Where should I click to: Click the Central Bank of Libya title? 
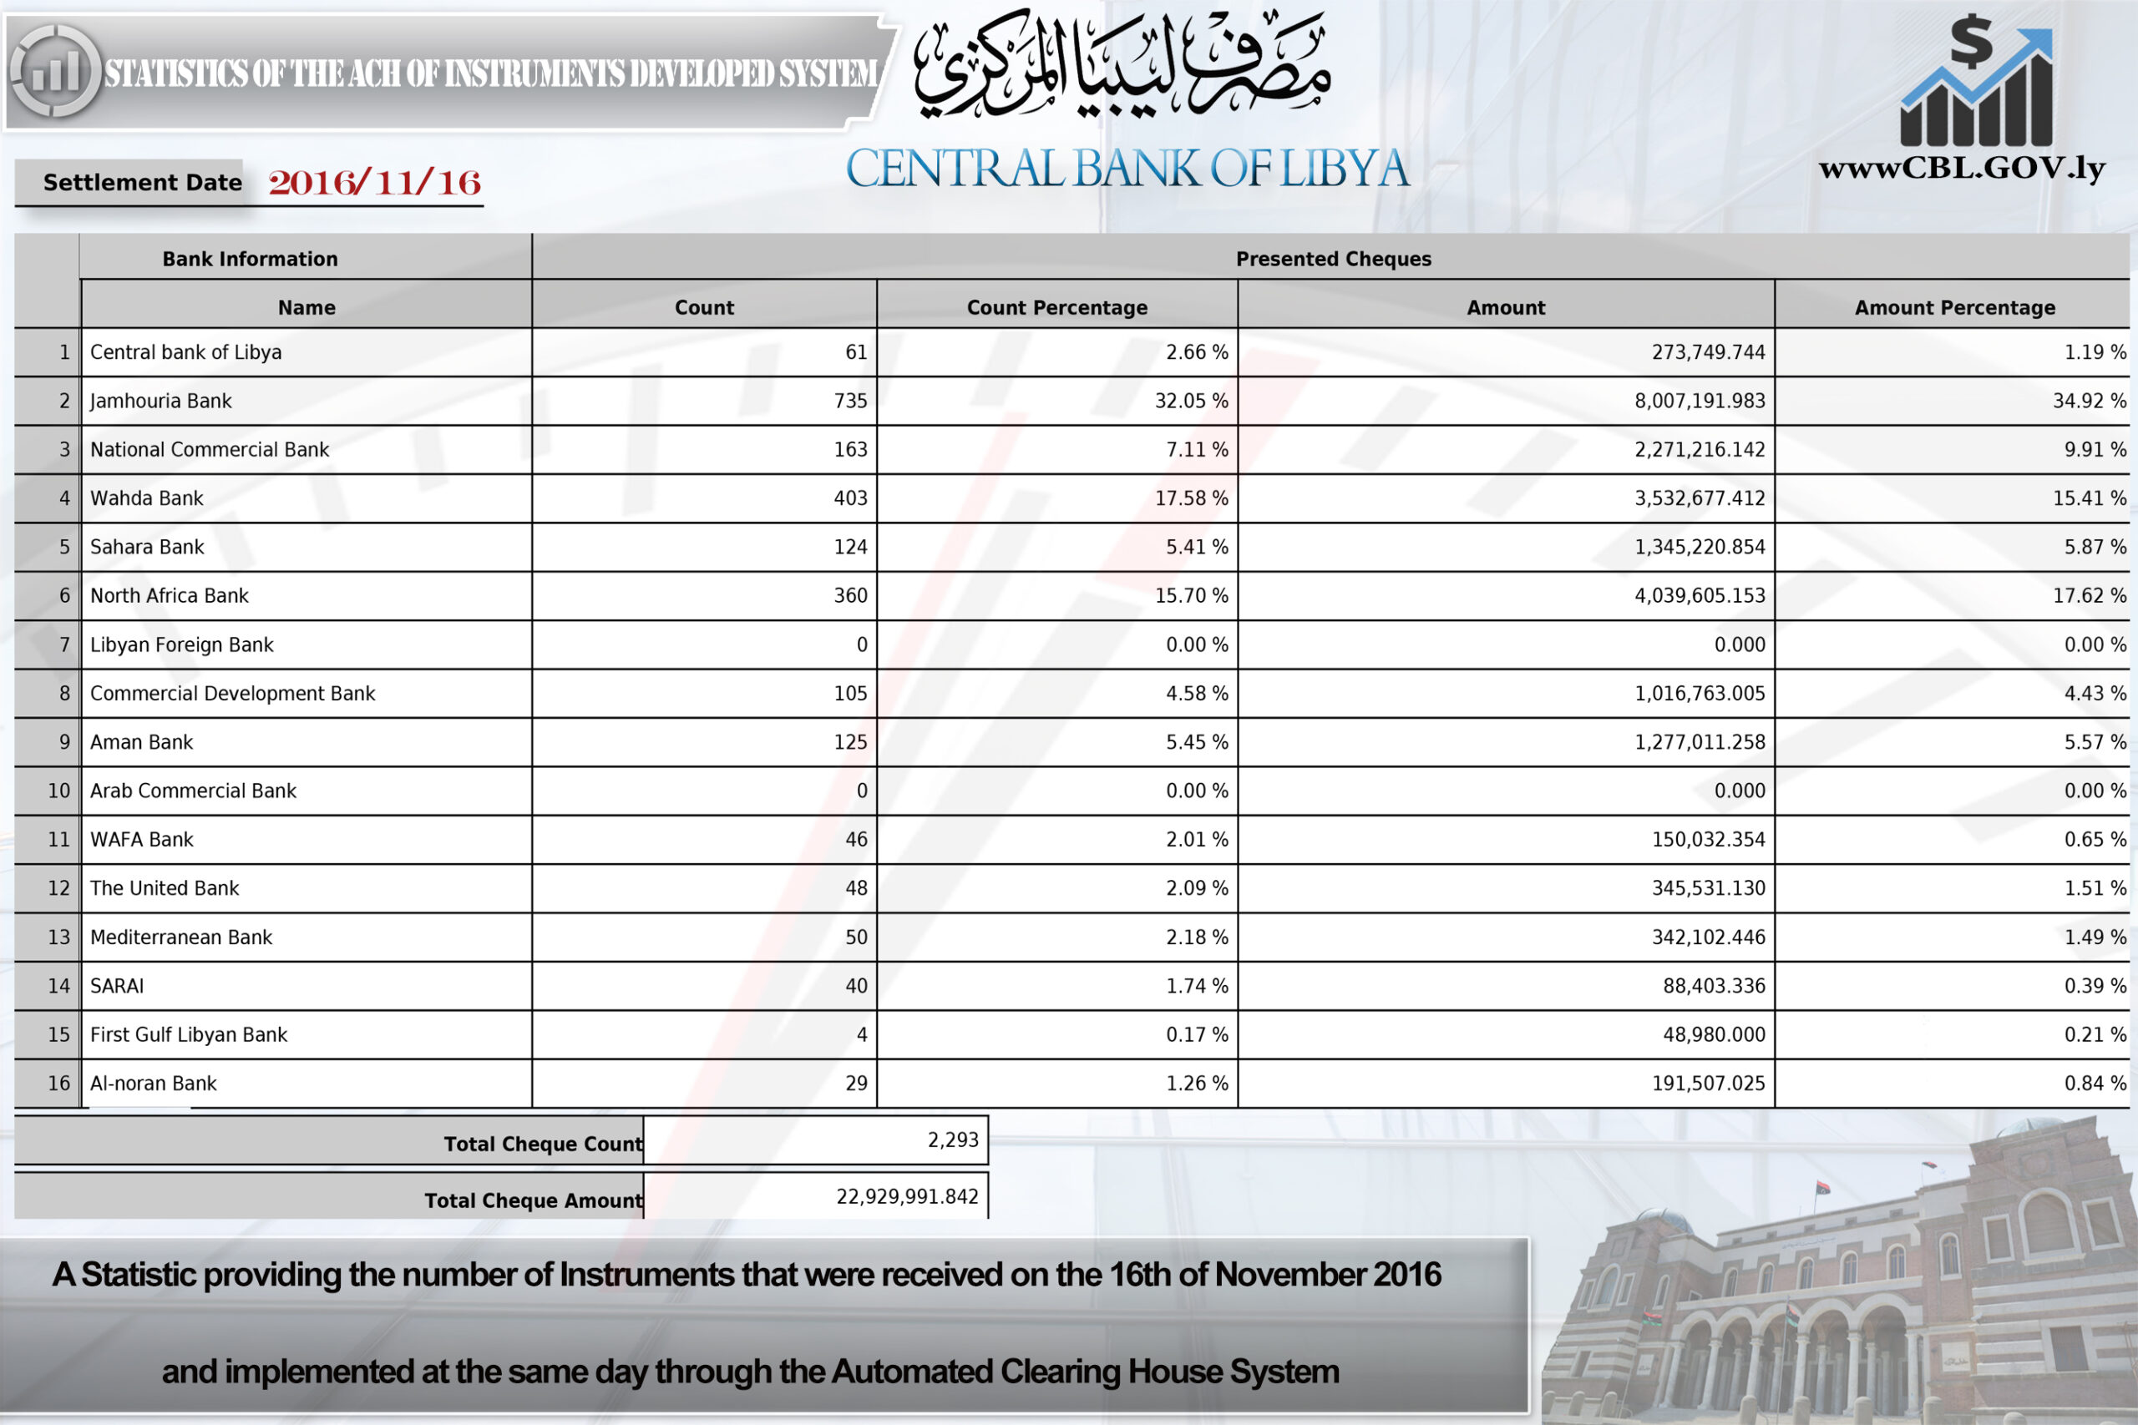tap(1127, 169)
